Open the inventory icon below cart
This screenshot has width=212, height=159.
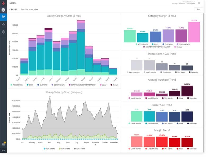3,24
